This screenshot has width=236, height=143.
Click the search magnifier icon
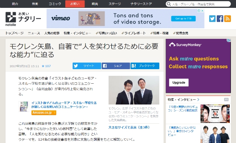[169, 4]
